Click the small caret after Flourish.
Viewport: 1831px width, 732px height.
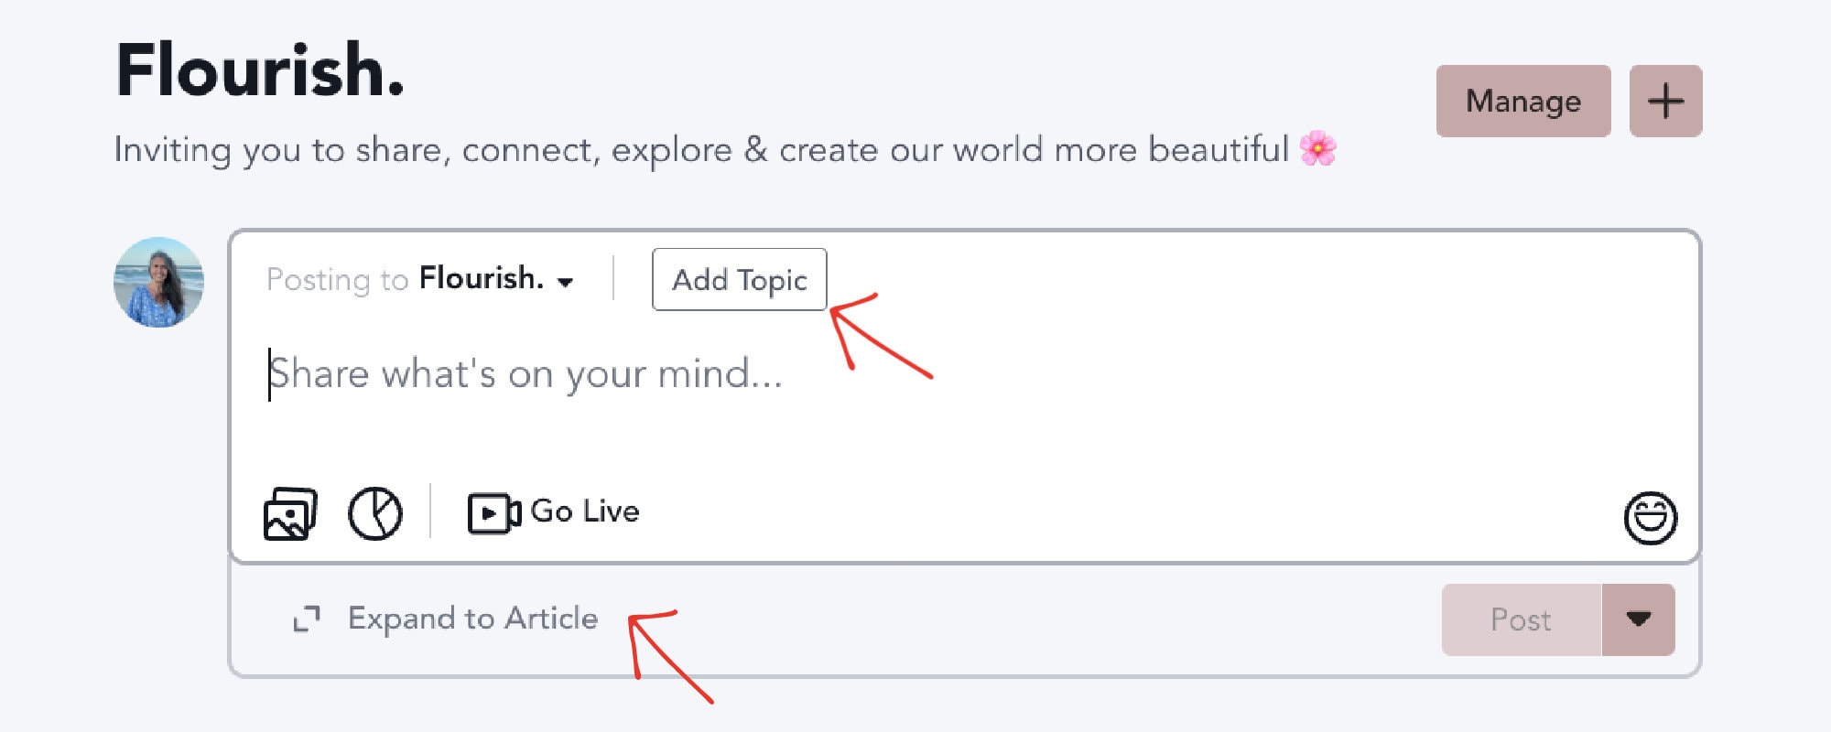[566, 282]
